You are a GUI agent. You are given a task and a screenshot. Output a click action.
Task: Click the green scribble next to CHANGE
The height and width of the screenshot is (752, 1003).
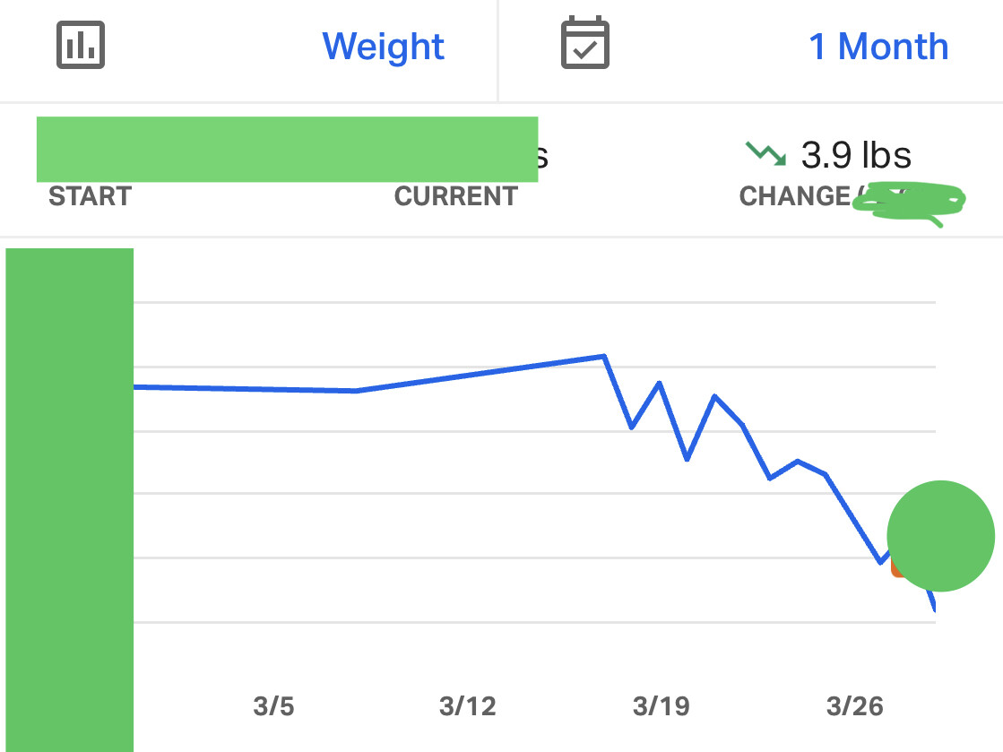[x=910, y=203]
